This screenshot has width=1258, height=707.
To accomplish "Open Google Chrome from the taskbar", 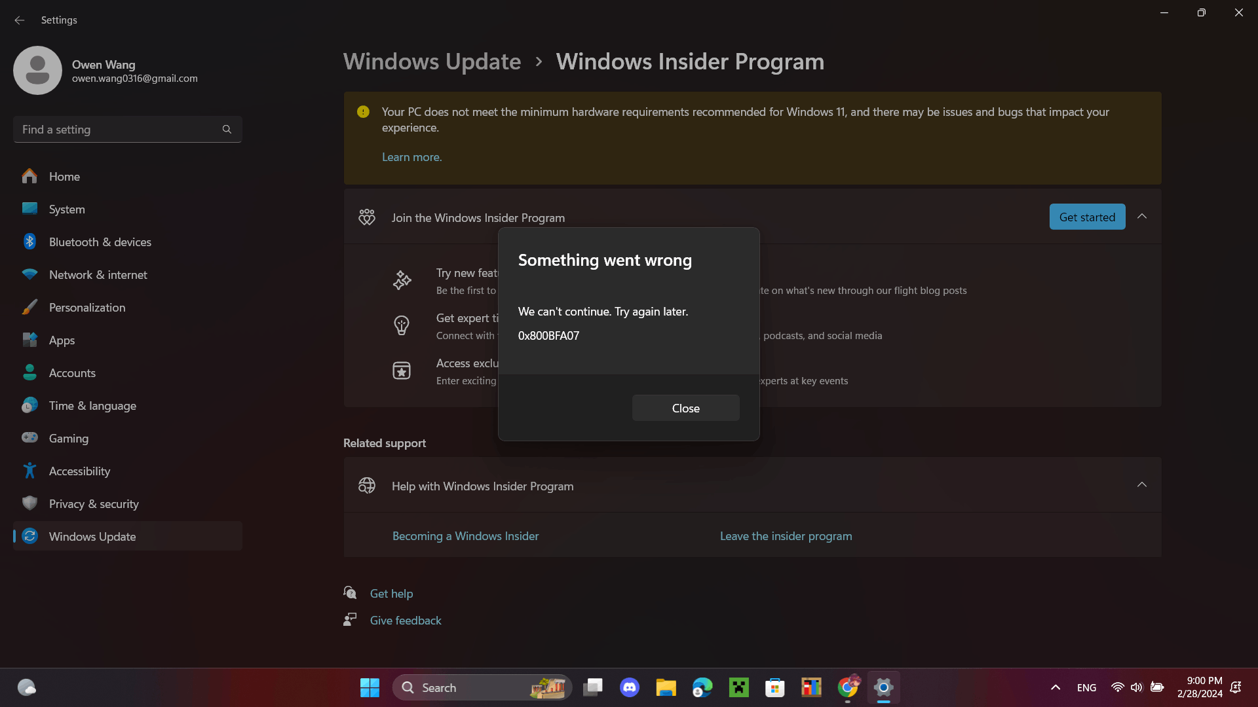I will pyautogui.click(x=848, y=687).
